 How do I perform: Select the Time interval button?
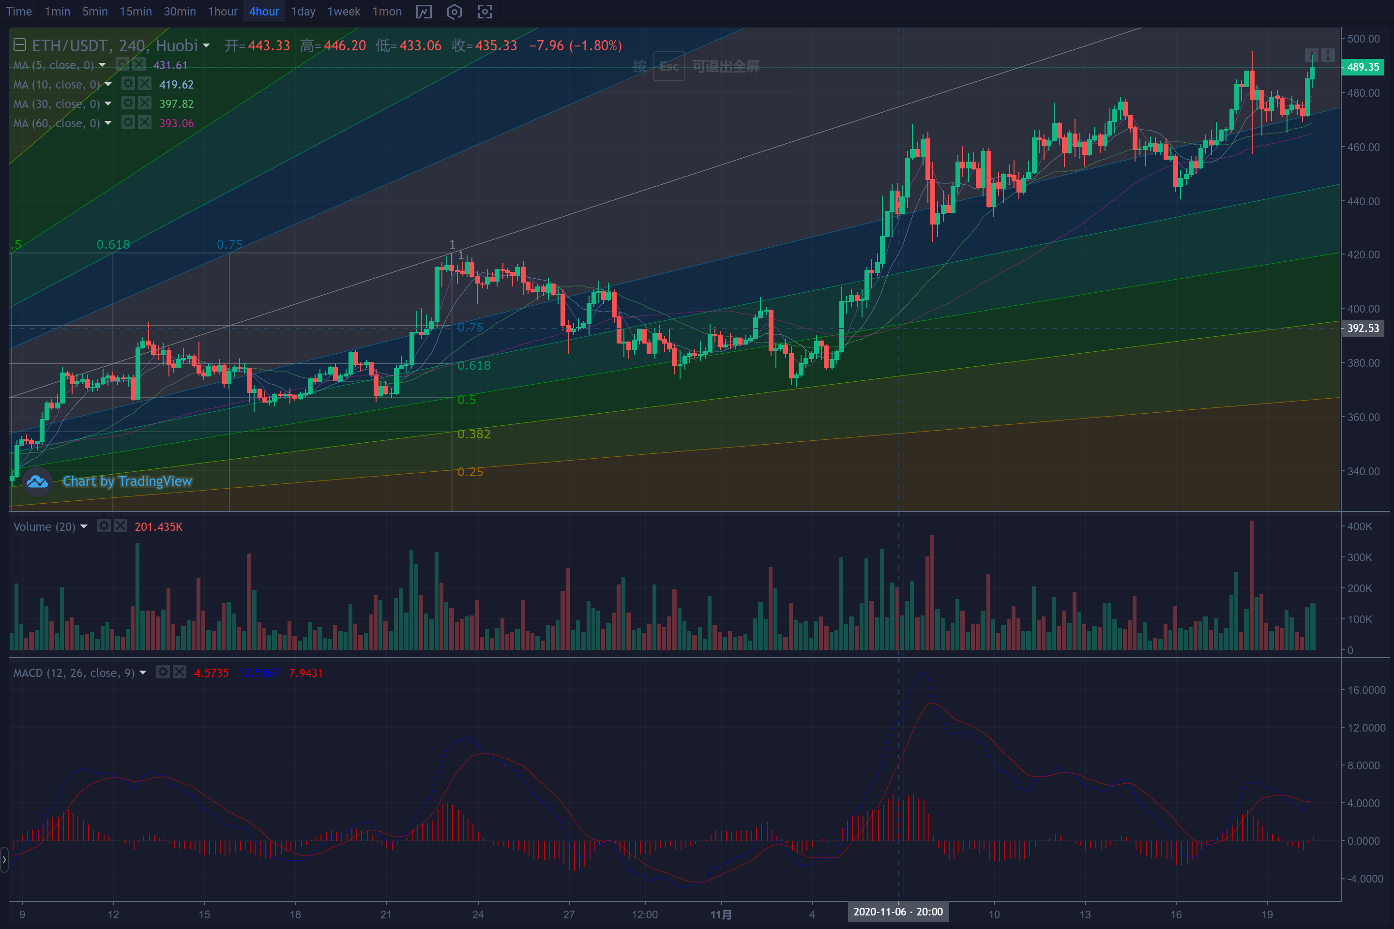[x=19, y=12]
